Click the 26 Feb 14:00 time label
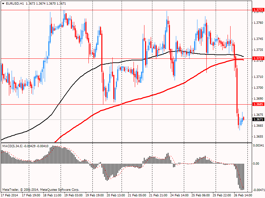 point(243,195)
